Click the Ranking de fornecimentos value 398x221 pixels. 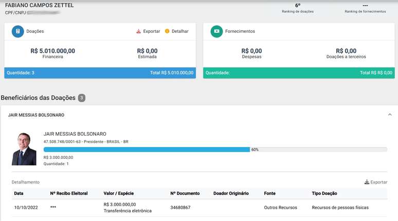(x=365, y=5)
